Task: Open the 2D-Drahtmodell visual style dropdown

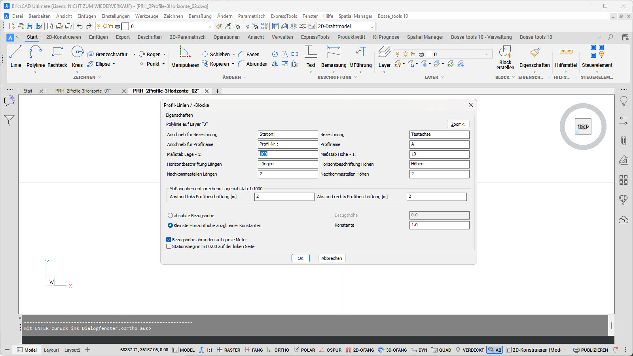Action: pos(371,27)
